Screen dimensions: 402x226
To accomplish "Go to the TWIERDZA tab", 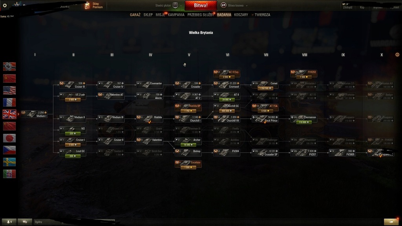I will pyautogui.click(x=262, y=15).
